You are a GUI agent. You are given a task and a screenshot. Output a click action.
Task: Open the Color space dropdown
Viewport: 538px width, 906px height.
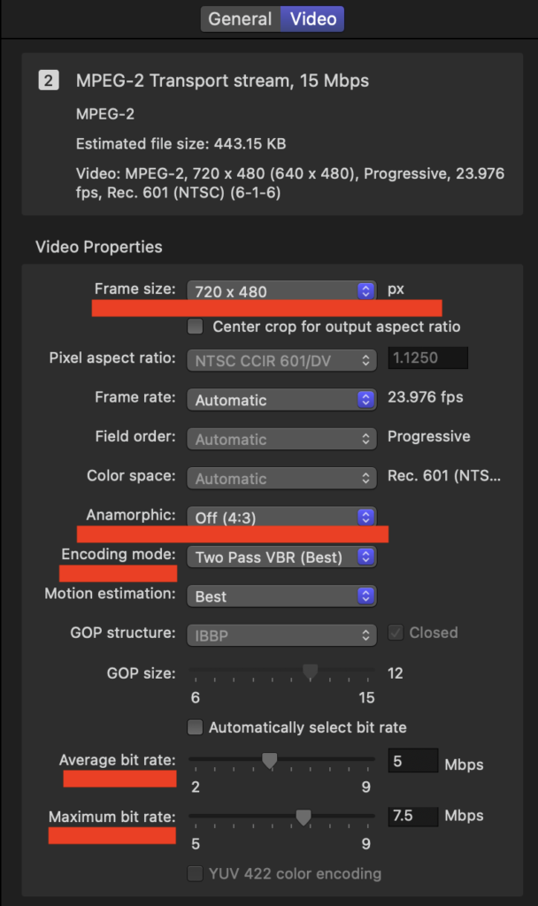click(x=281, y=479)
